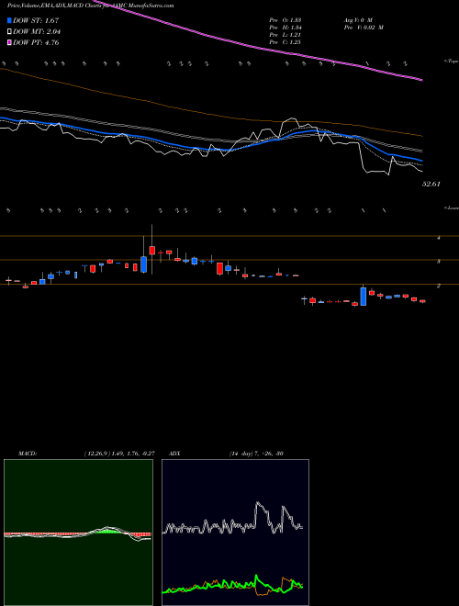Click the tallest blue candlestick near level 3
Viewport: 459px width, 606px height.
(144, 264)
